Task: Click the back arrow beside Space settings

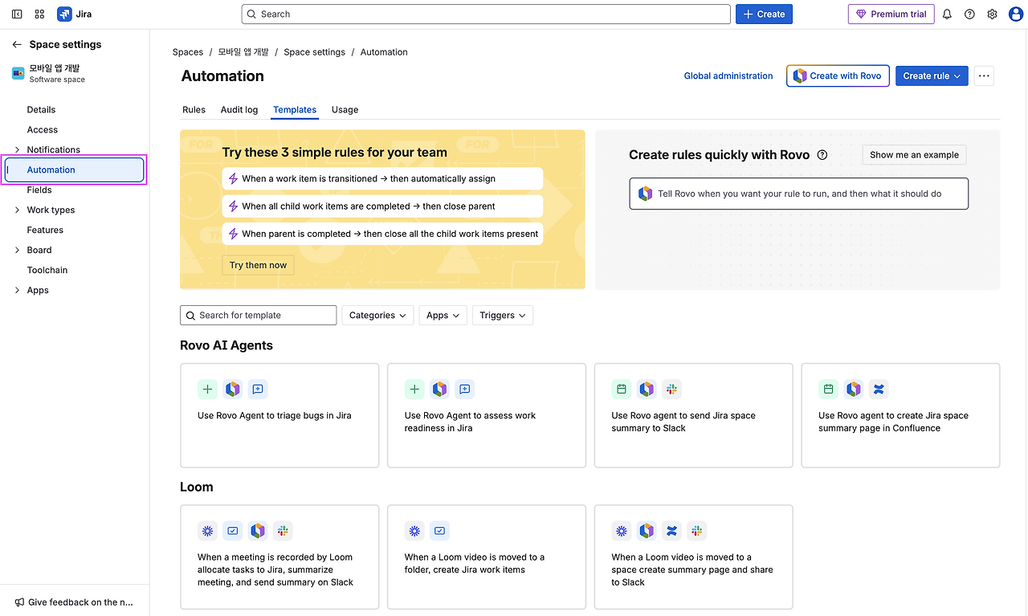Action: pyautogui.click(x=17, y=45)
